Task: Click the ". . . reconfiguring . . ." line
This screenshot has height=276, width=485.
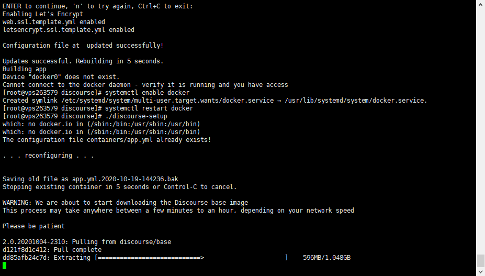Action: [x=49, y=156]
